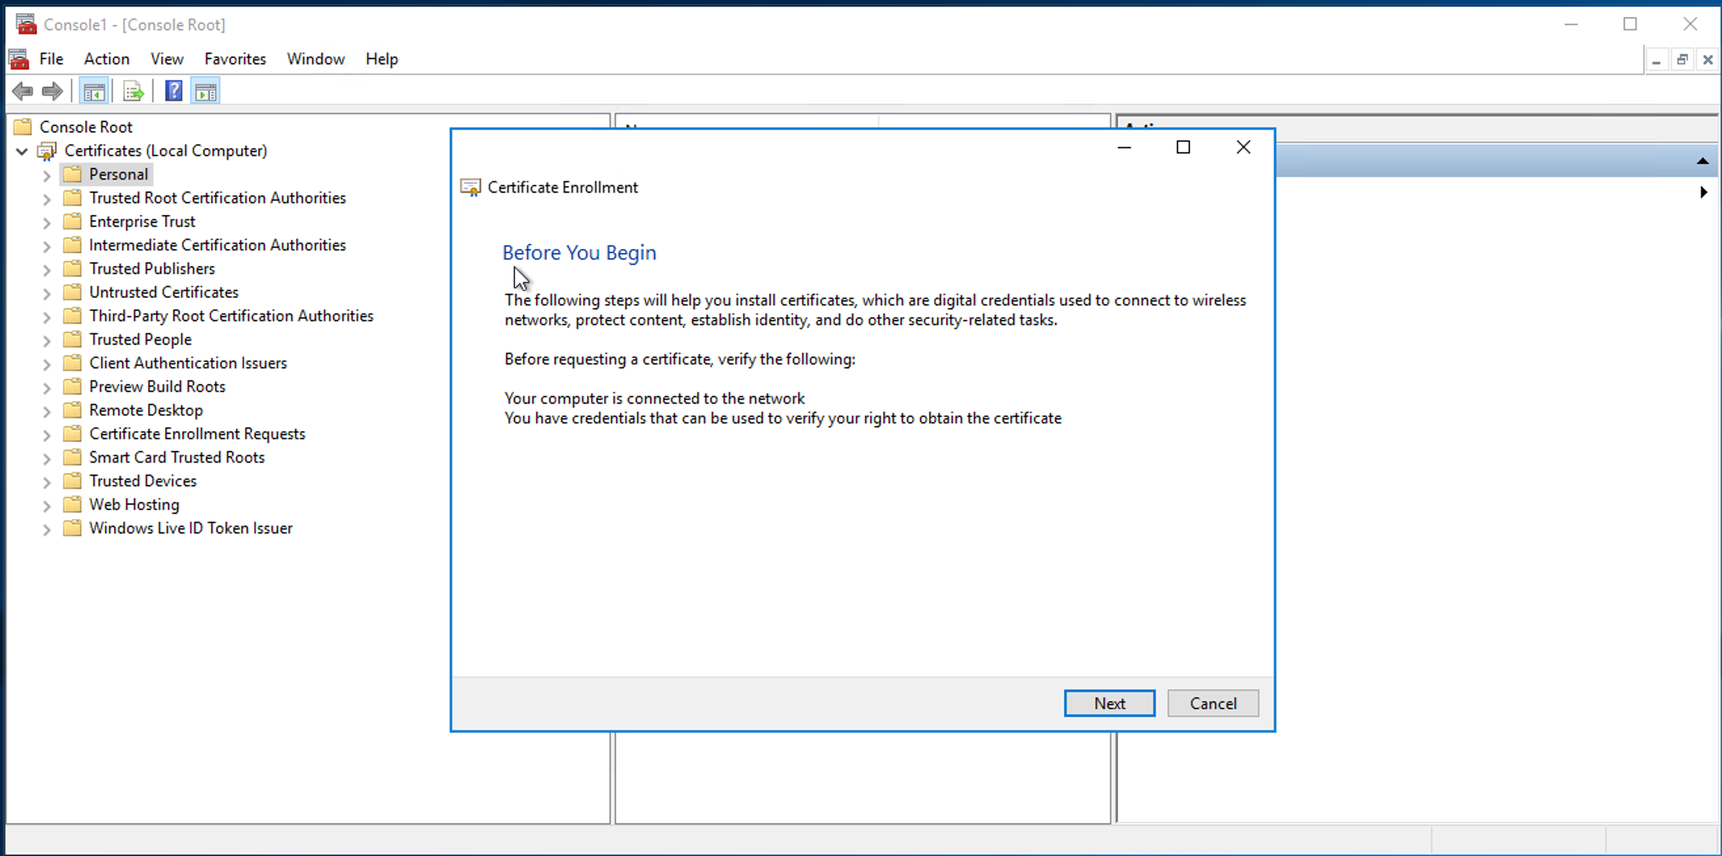Viewport: 1722px width, 856px height.
Task: Click the Untrusted Certificates folder icon
Action: click(72, 292)
